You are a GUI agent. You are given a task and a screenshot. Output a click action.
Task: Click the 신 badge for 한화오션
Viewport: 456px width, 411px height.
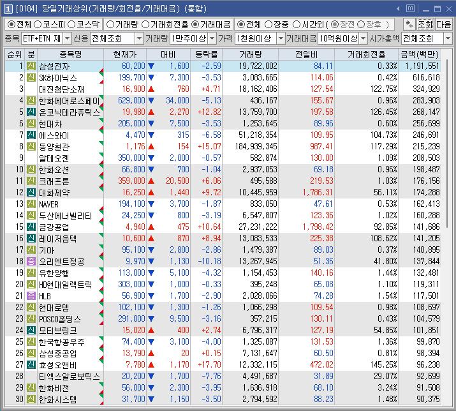31,169
